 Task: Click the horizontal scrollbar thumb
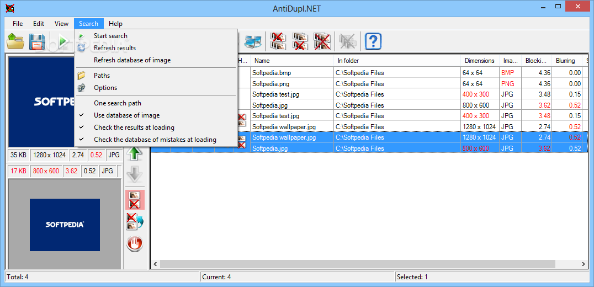pos(357,264)
